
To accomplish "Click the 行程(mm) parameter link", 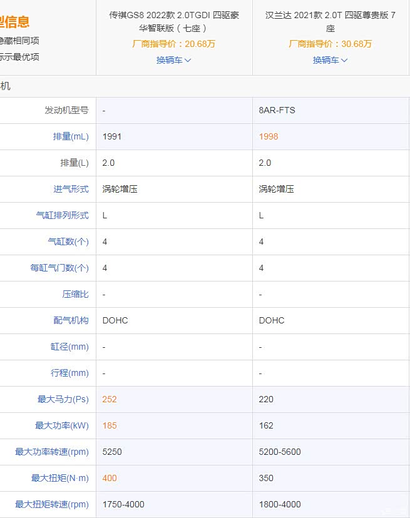I will [x=69, y=373].
